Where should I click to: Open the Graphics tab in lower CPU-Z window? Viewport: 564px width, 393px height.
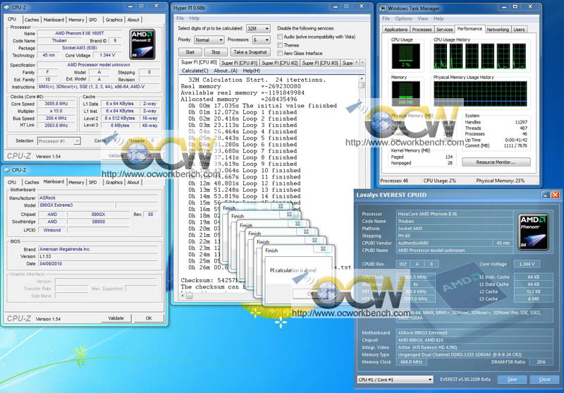[114, 183]
